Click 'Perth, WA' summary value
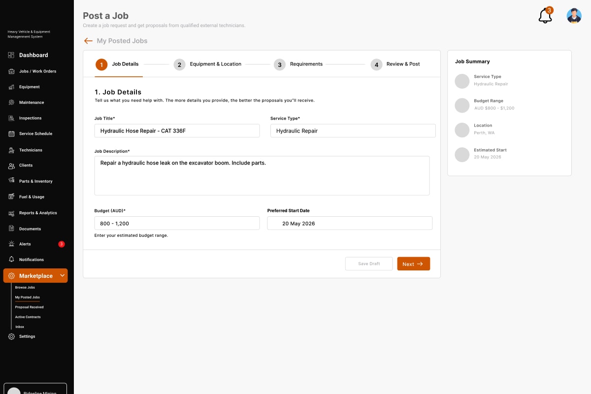 pyautogui.click(x=484, y=133)
